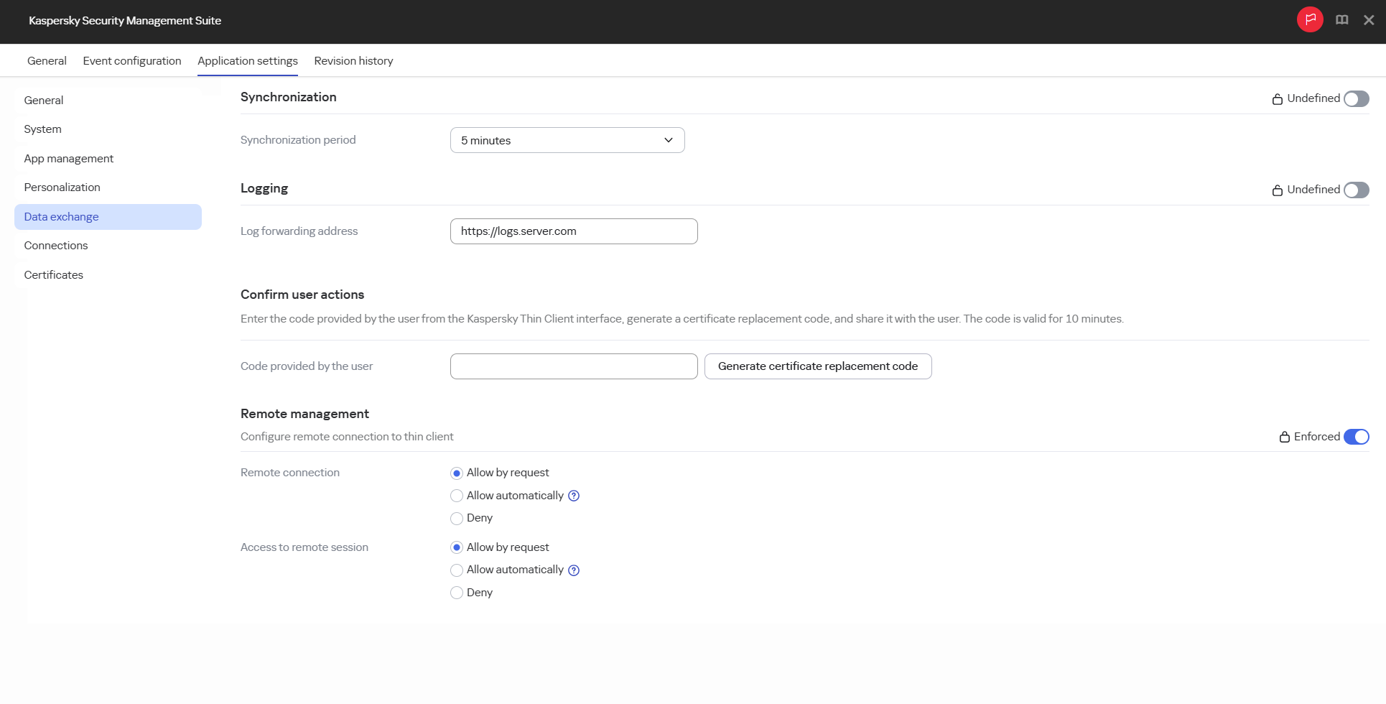Screen dimensions: 1386x704
Task: Click the dropdown chevron on synchronization period
Action: 667,140
